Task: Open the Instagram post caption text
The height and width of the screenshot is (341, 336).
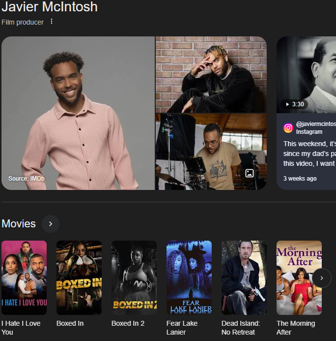Action: pyautogui.click(x=309, y=154)
